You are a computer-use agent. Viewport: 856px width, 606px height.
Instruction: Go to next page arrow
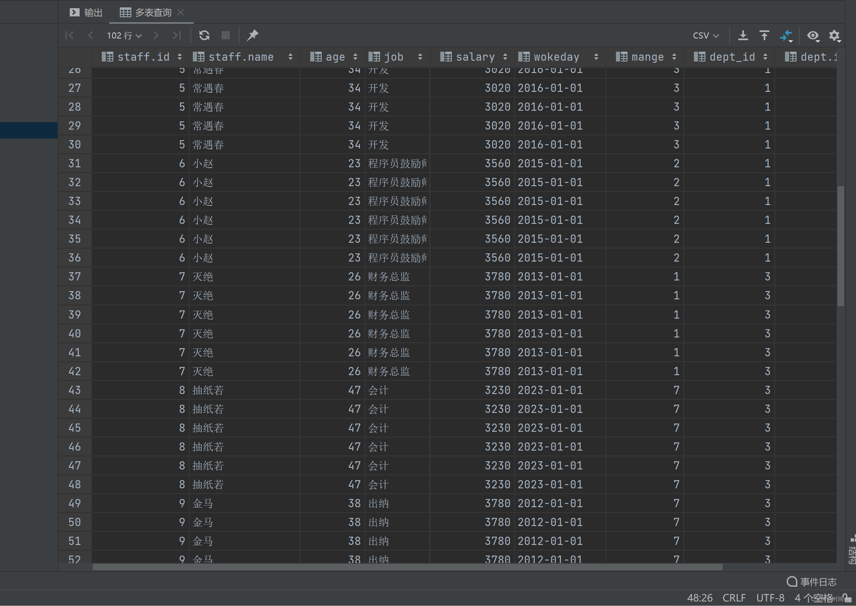(156, 35)
